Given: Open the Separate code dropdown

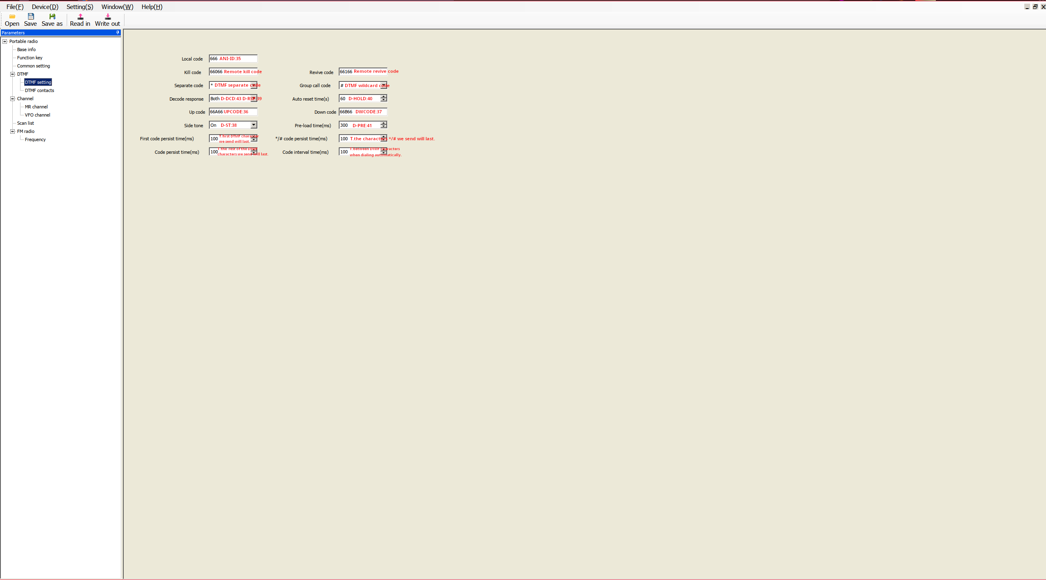Looking at the screenshot, I should click(x=254, y=85).
